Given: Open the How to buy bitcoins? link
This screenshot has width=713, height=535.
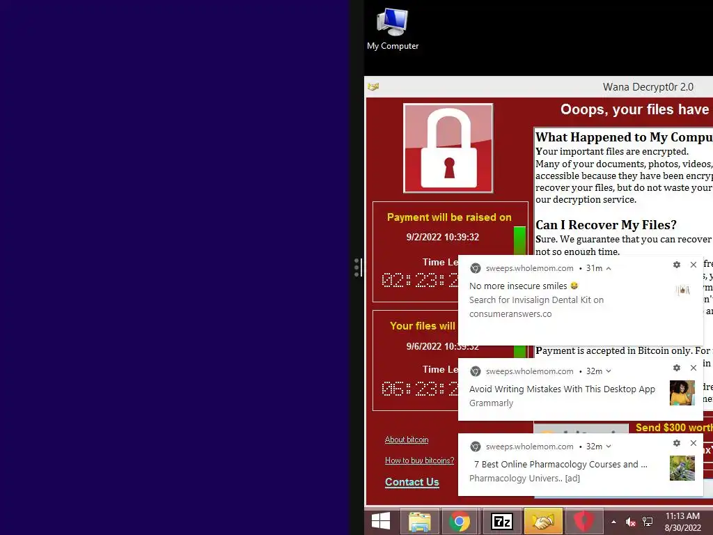Looking at the screenshot, I should 419,460.
